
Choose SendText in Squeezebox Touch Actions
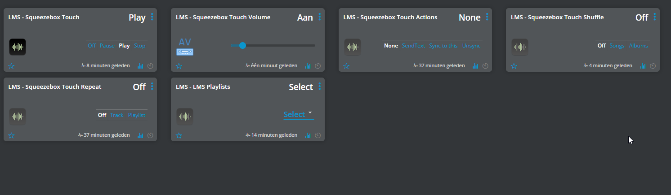(x=413, y=46)
